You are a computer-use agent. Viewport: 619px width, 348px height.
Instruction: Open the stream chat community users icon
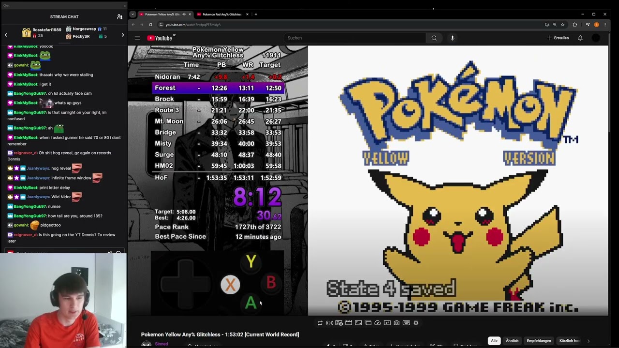(119, 17)
